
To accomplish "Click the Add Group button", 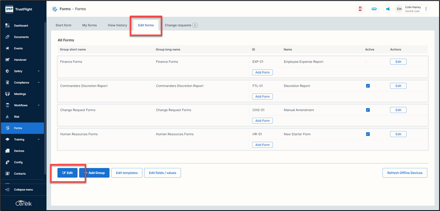I will point(94,173).
